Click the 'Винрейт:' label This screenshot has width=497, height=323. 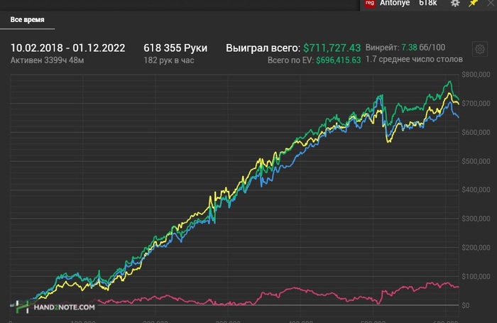coord(382,48)
